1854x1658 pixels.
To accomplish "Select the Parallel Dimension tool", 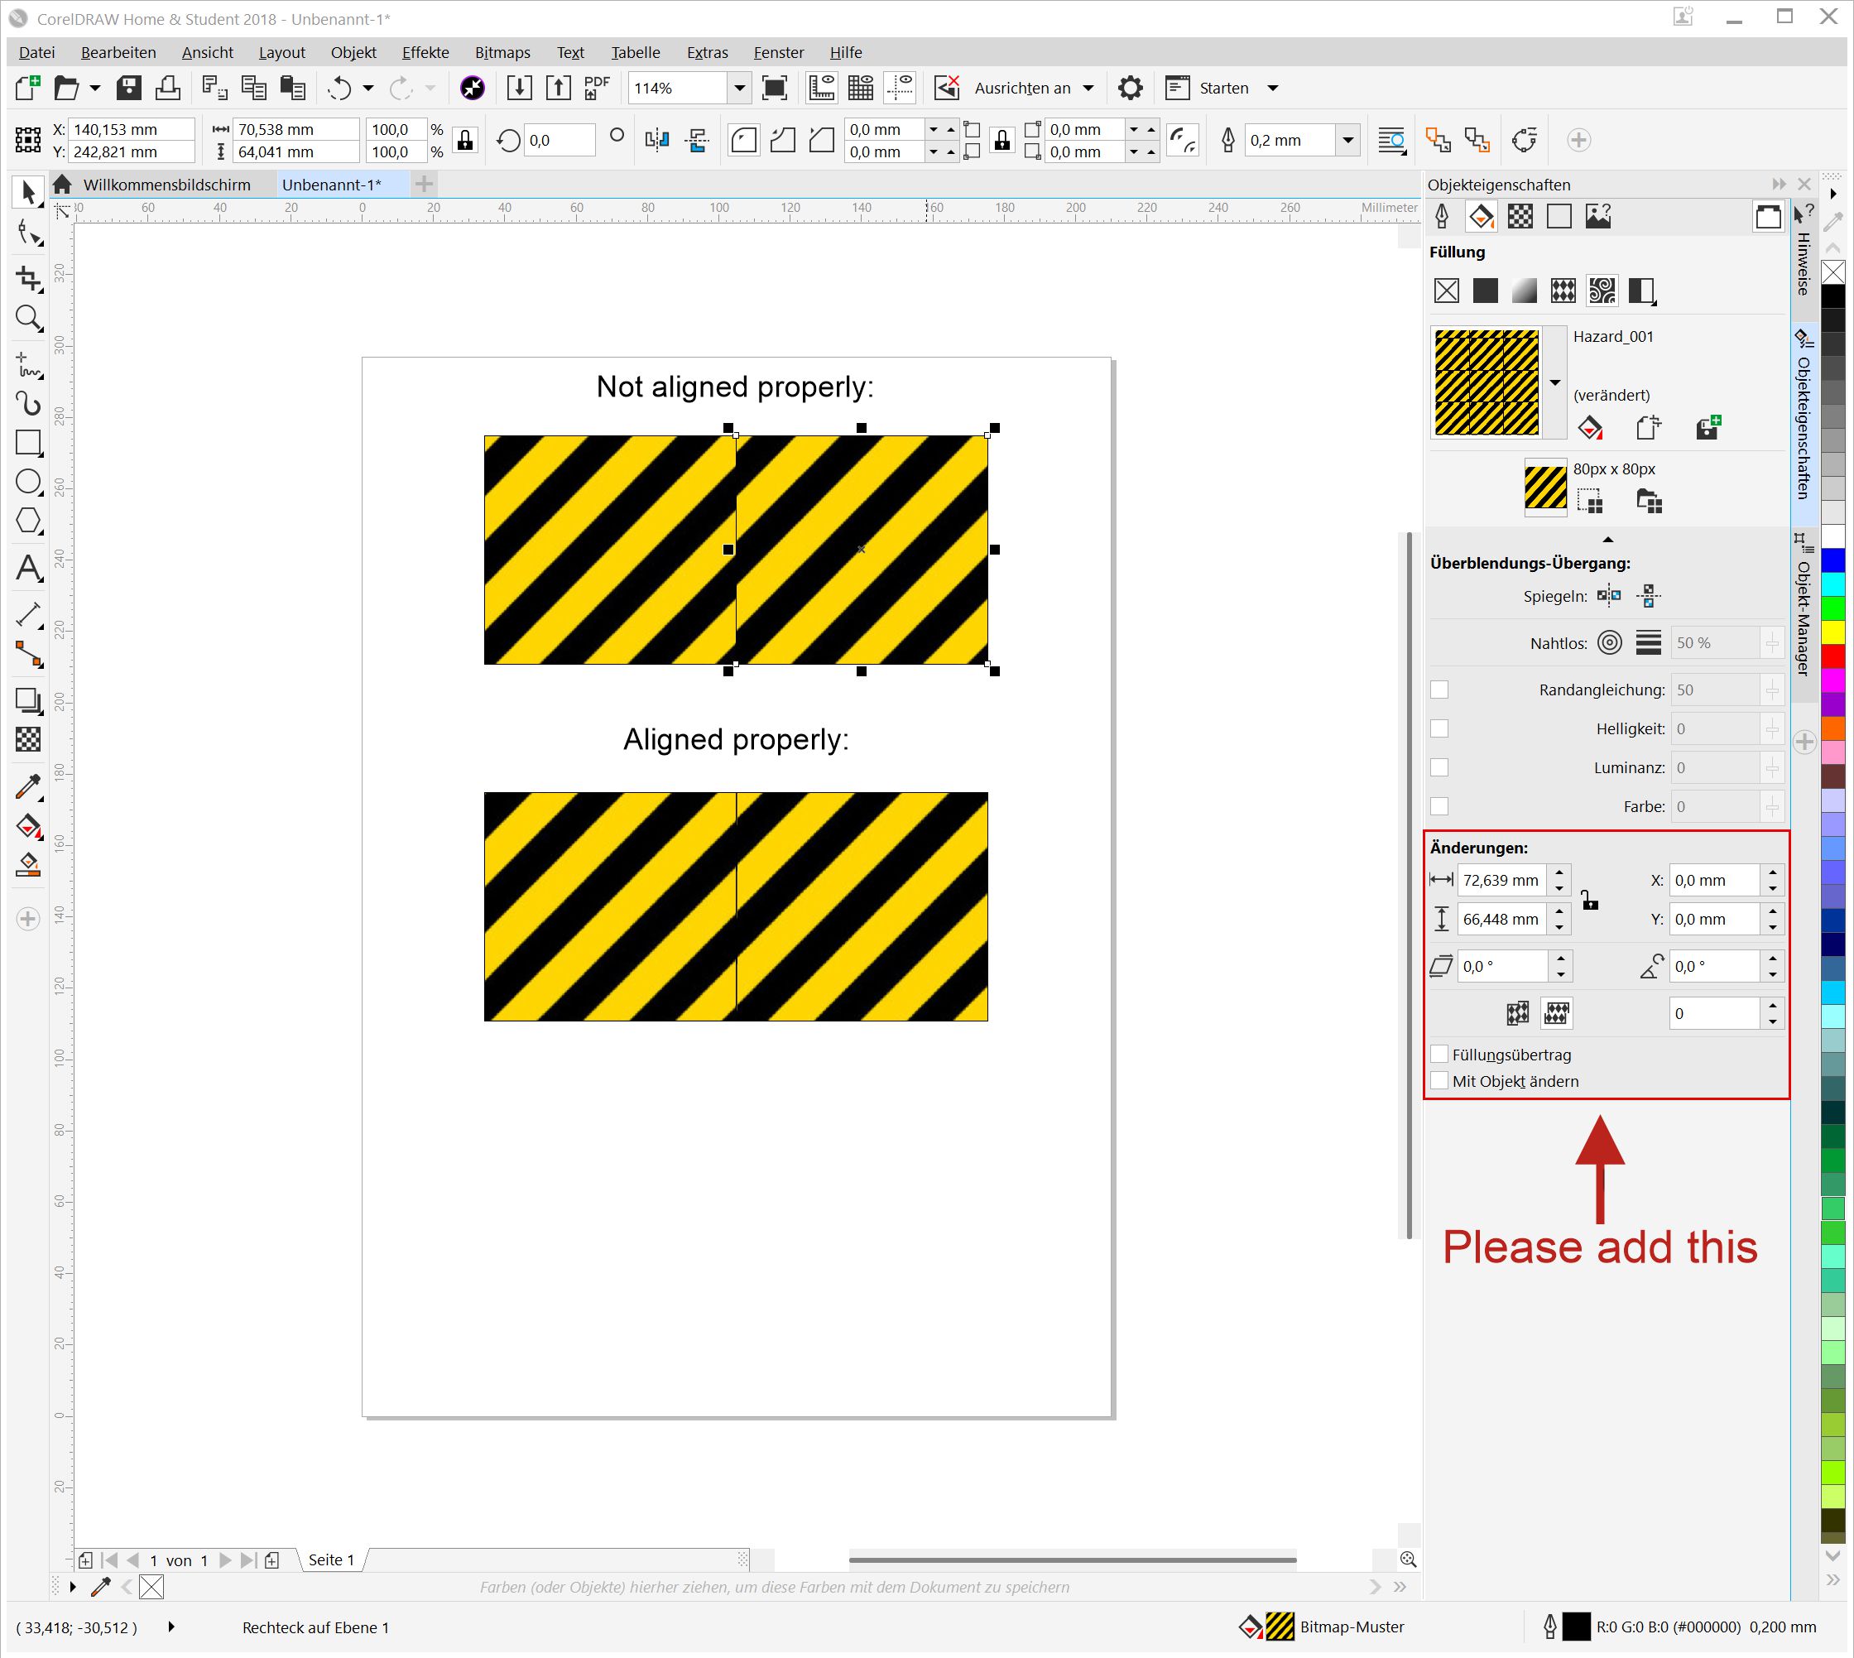I will pyautogui.click(x=28, y=615).
